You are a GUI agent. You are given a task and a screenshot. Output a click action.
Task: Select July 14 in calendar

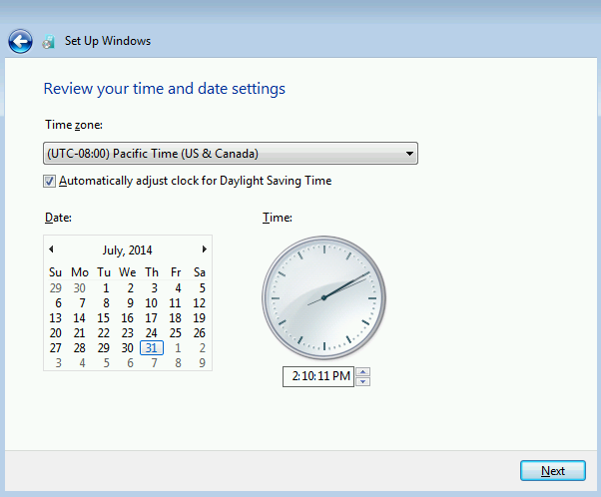(79, 318)
